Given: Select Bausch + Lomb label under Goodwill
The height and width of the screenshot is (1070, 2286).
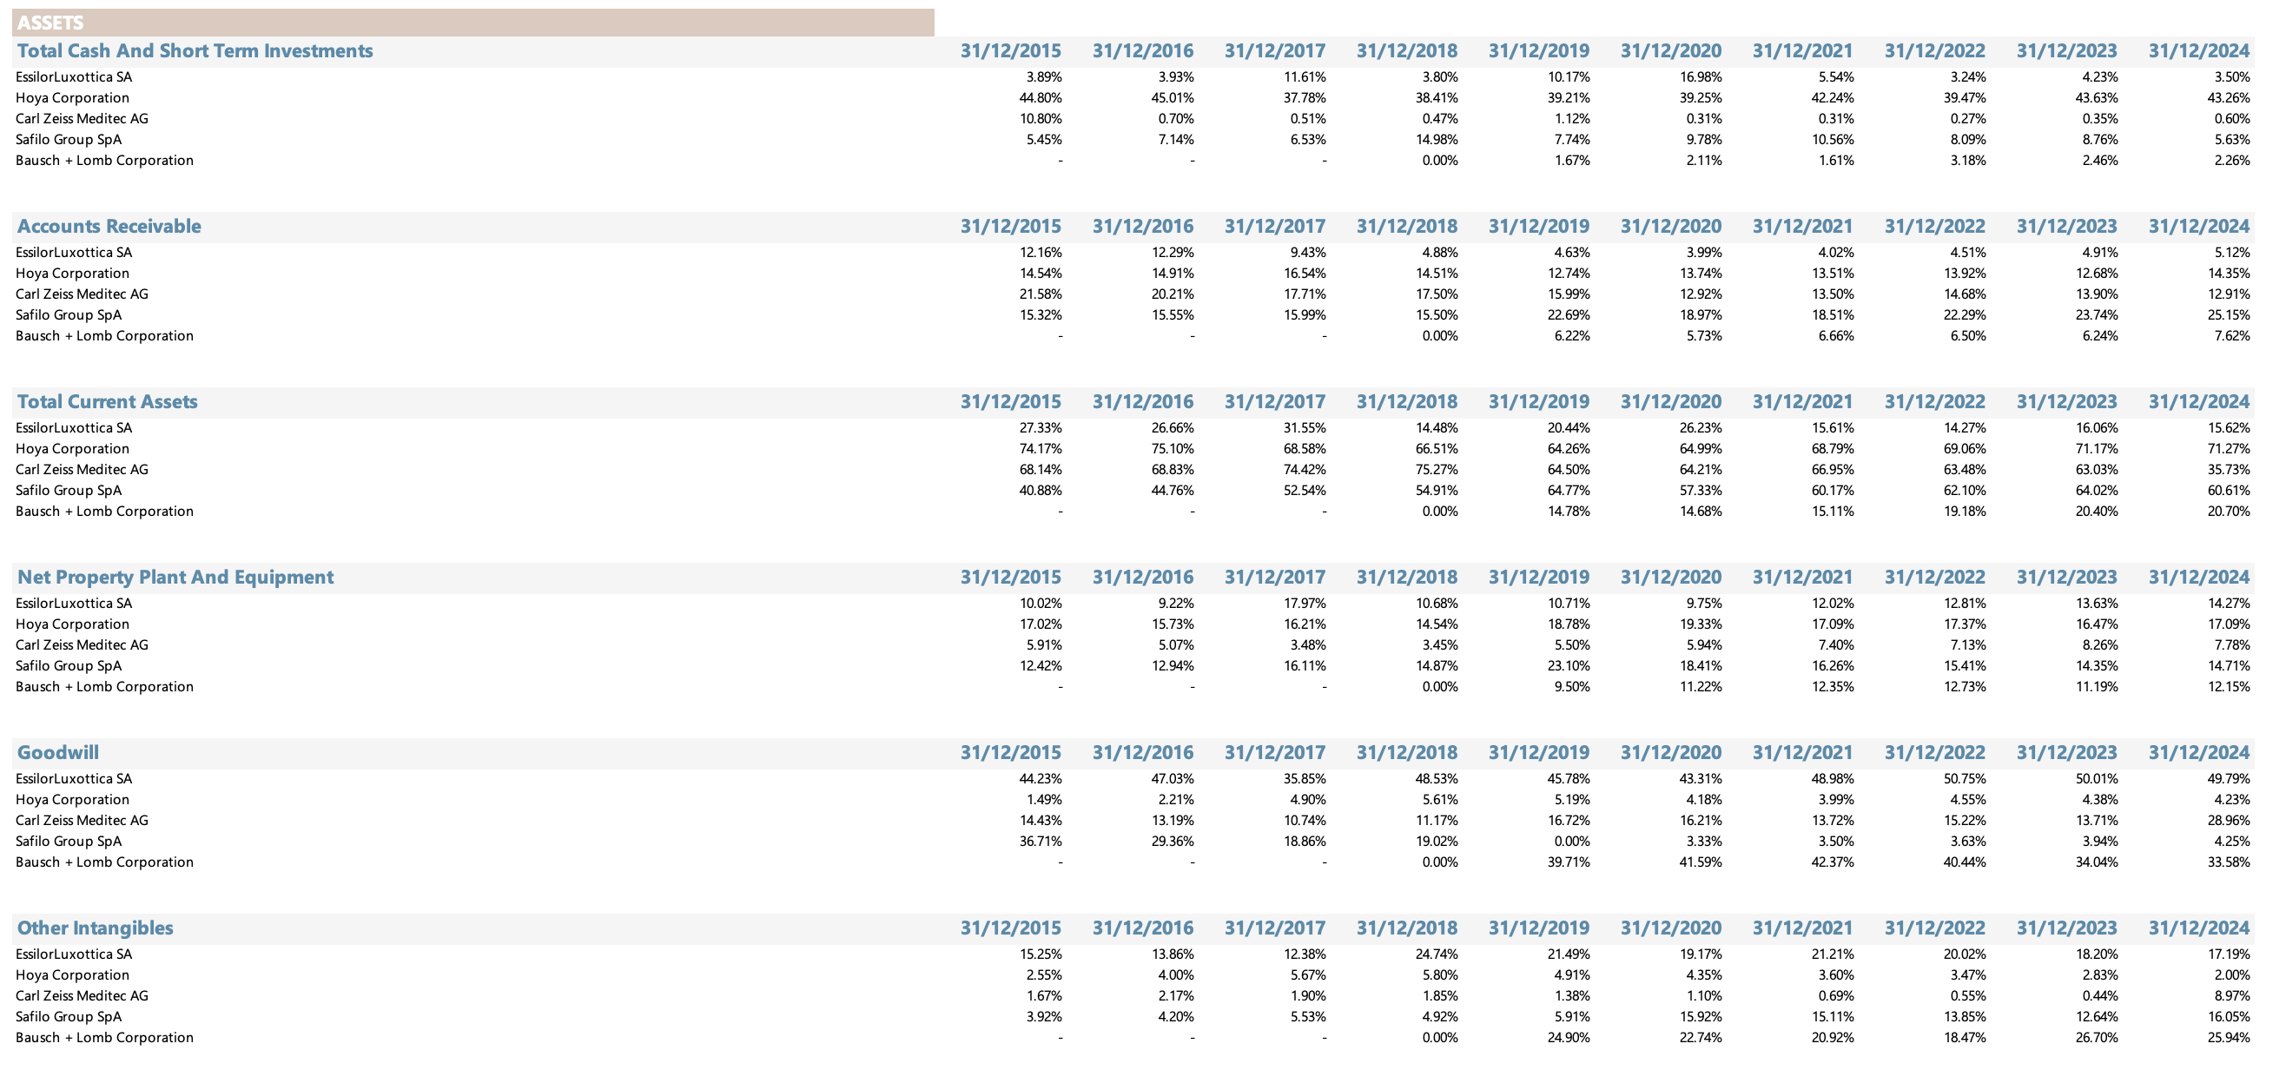Looking at the screenshot, I should pos(105,862).
